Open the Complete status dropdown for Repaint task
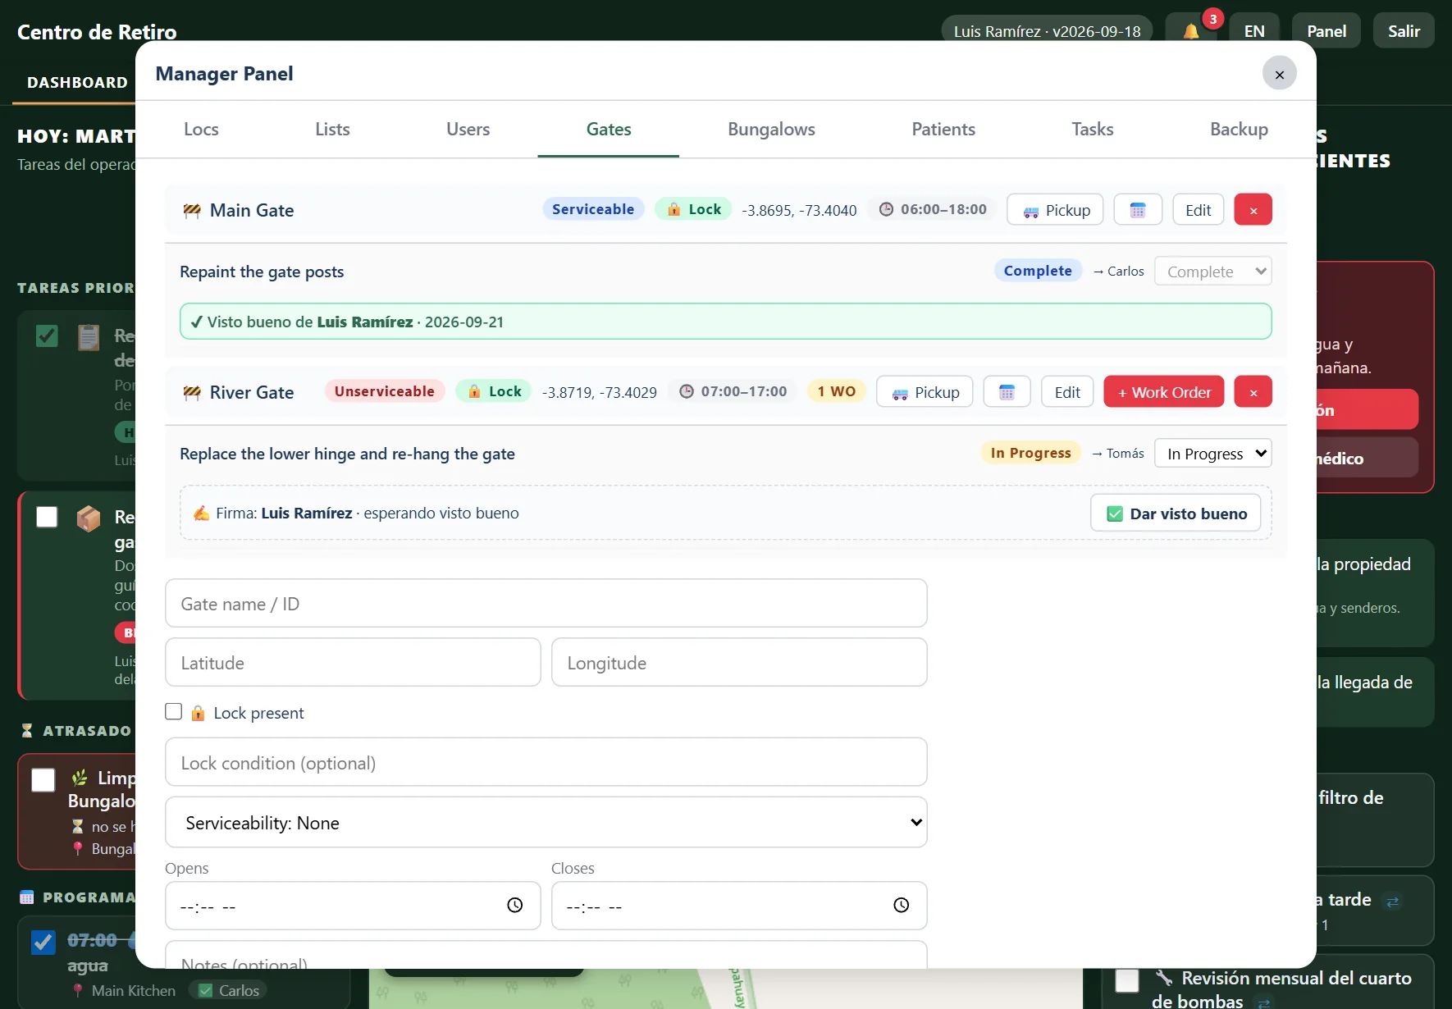The image size is (1452, 1009). 1213,272
